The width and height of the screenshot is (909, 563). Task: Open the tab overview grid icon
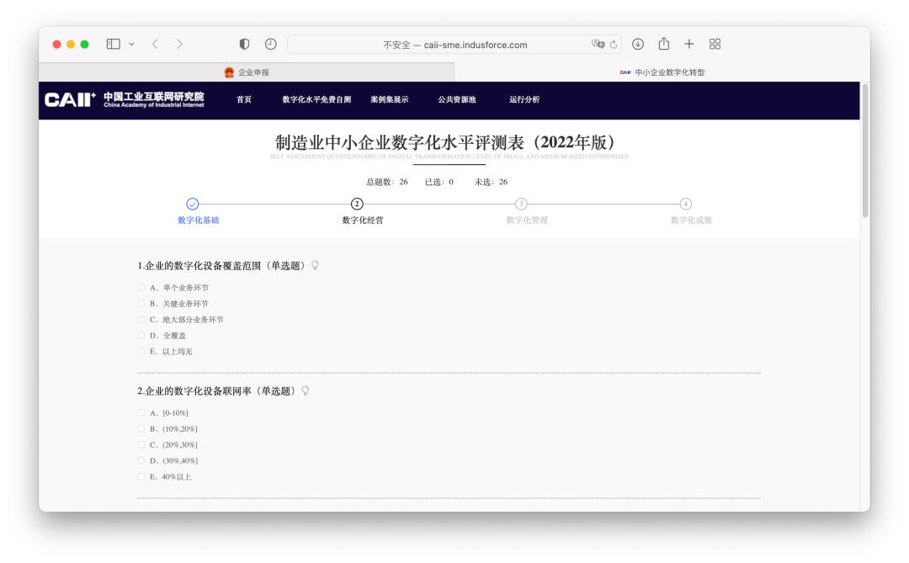715,43
